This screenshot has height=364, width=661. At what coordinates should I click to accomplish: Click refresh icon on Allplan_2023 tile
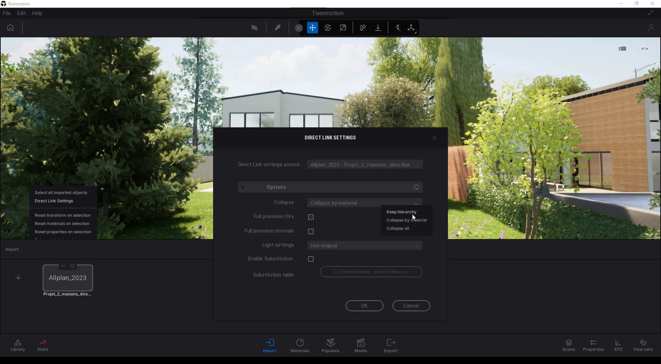point(73,266)
